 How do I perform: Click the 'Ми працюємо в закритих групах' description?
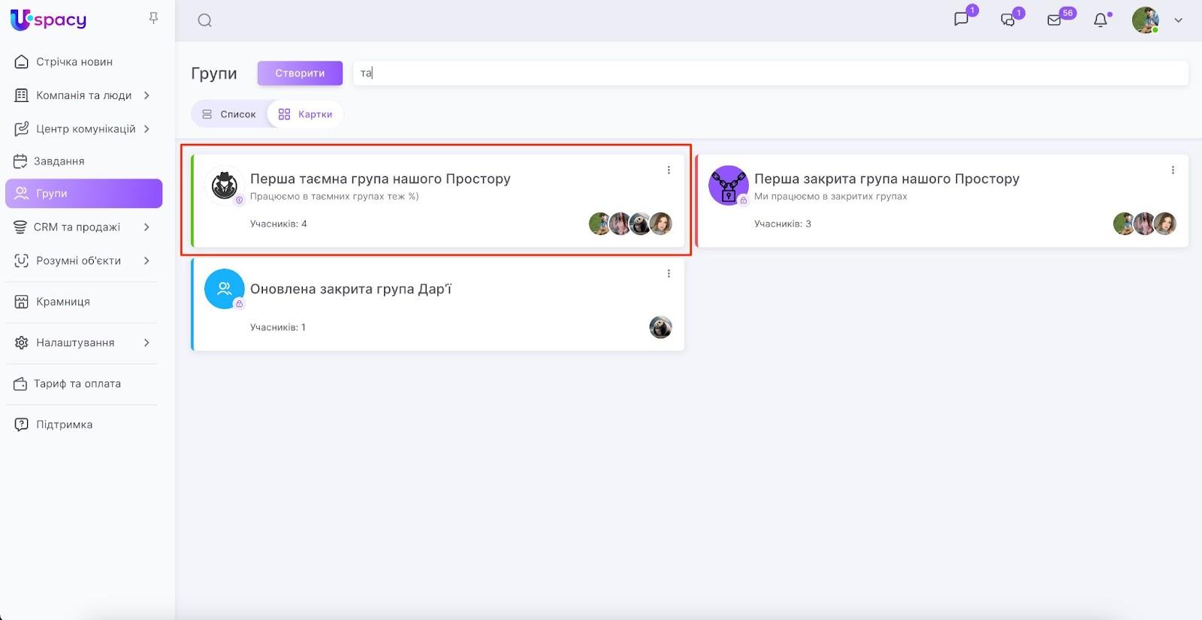[831, 197]
